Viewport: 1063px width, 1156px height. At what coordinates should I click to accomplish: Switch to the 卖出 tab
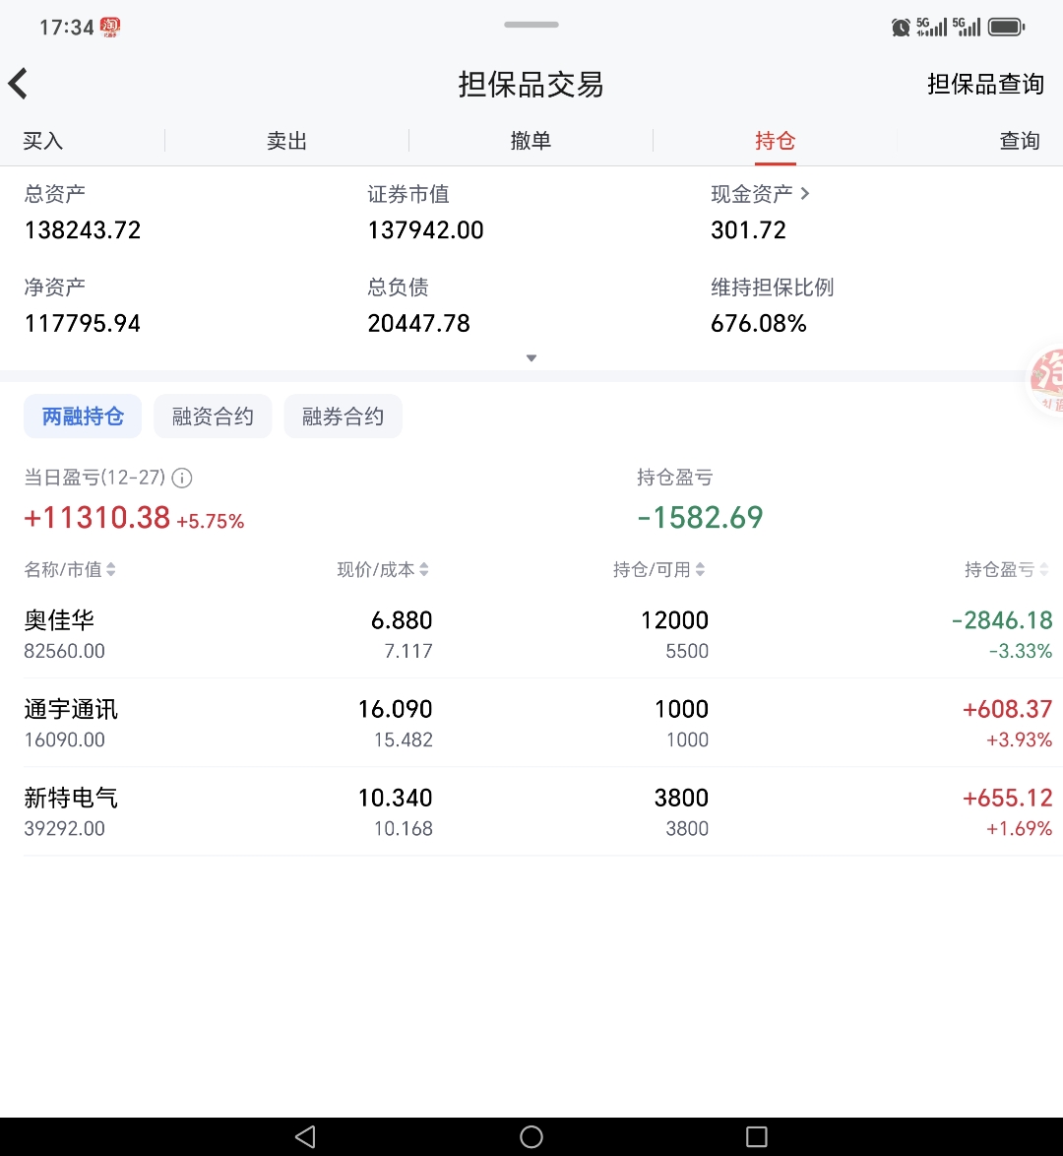pos(286,141)
